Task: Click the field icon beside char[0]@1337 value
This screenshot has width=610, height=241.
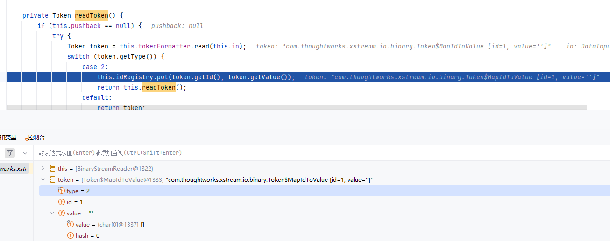Action: click(70, 224)
